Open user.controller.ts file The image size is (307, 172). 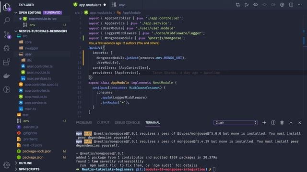[x=39, y=66]
